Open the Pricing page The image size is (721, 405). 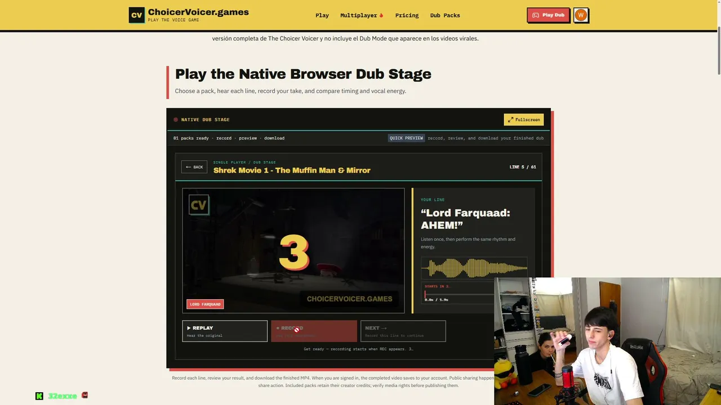pyautogui.click(x=407, y=15)
